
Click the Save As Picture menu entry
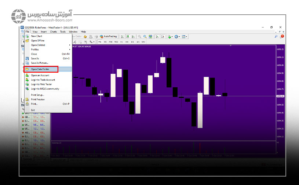point(40,63)
